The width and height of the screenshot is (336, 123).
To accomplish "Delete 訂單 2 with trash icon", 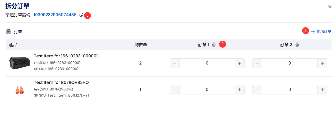I will pyautogui.click(x=297, y=45).
